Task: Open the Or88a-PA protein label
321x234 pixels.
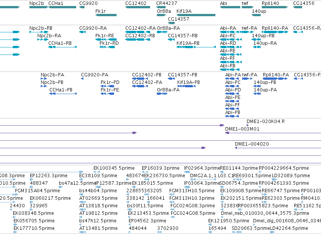Action: [x=168, y=90]
